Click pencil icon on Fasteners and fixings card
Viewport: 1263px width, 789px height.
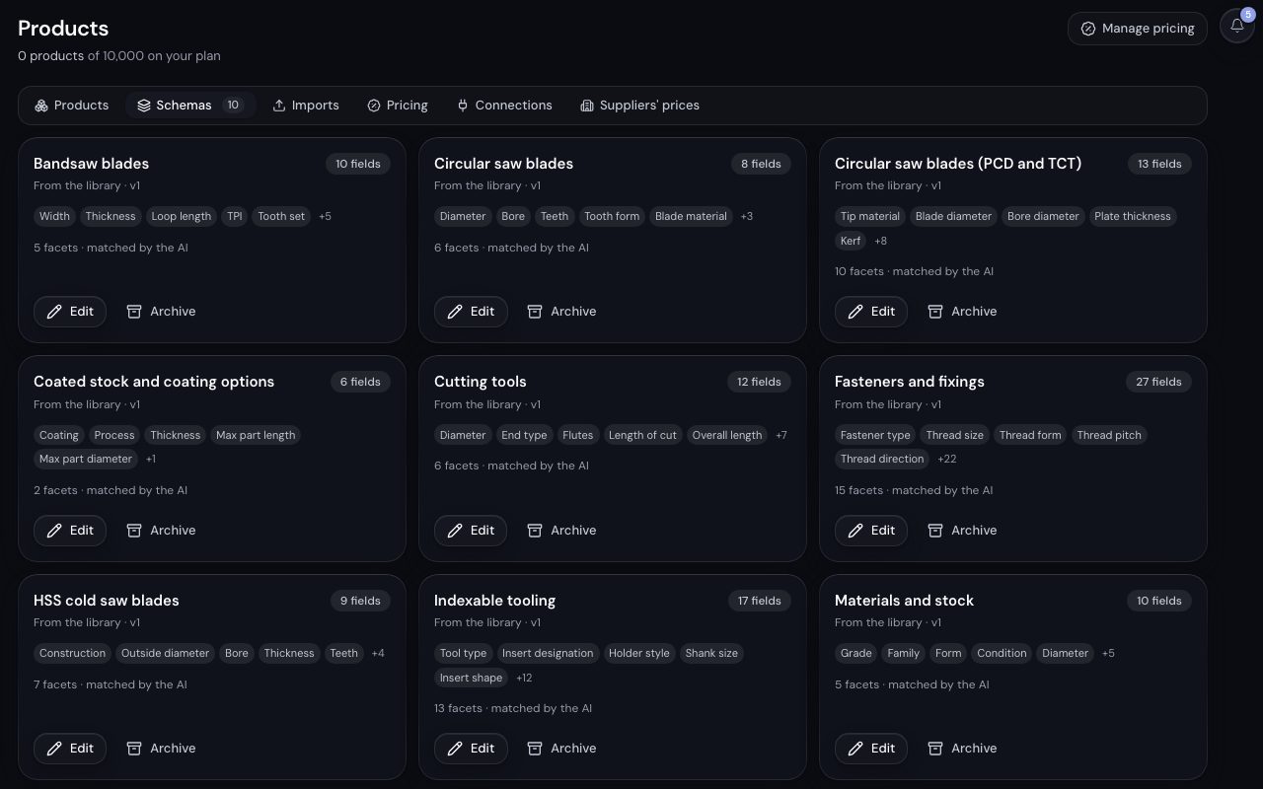pos(856,531)
